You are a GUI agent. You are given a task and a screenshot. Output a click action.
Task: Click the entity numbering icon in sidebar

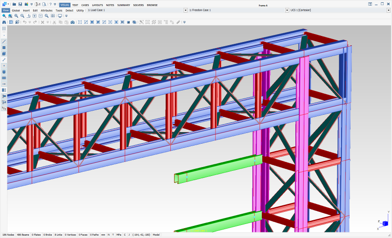pyautogui.click(x=4, y=108)
